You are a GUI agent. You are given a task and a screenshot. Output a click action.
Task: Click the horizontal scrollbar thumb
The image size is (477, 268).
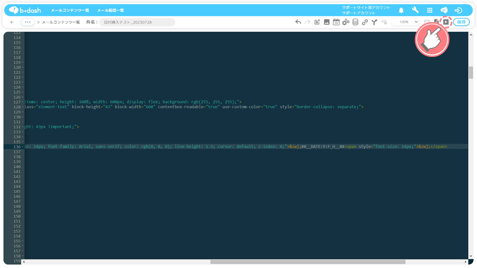(308, 262)
